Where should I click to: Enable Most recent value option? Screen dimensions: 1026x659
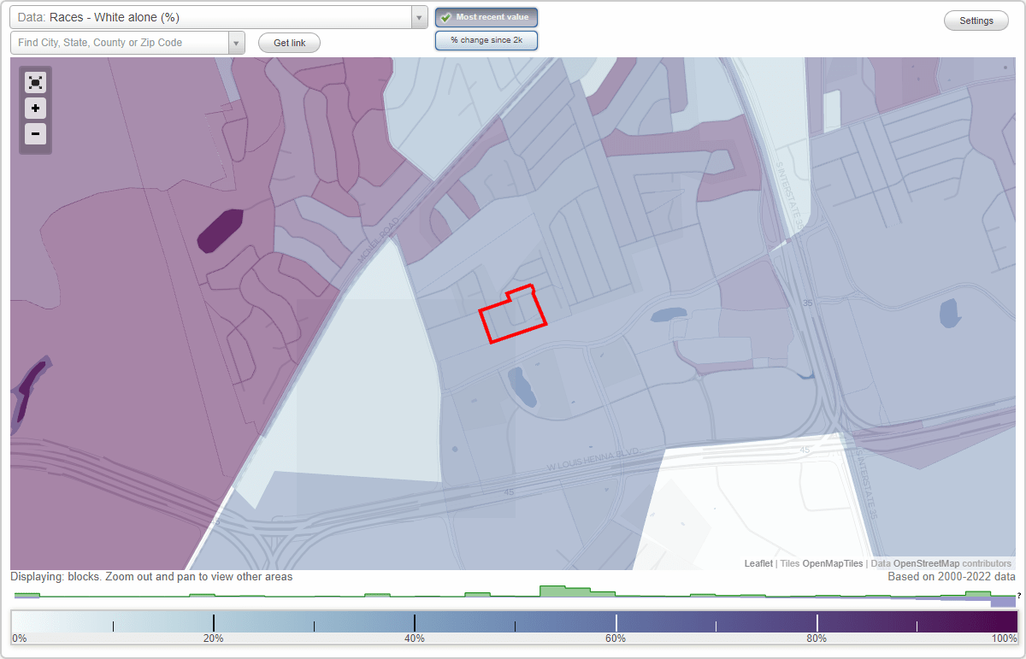pos(486,17)
